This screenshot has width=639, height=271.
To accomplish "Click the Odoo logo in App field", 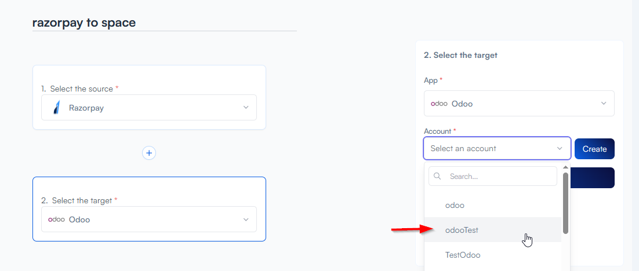I will point(439,104).
